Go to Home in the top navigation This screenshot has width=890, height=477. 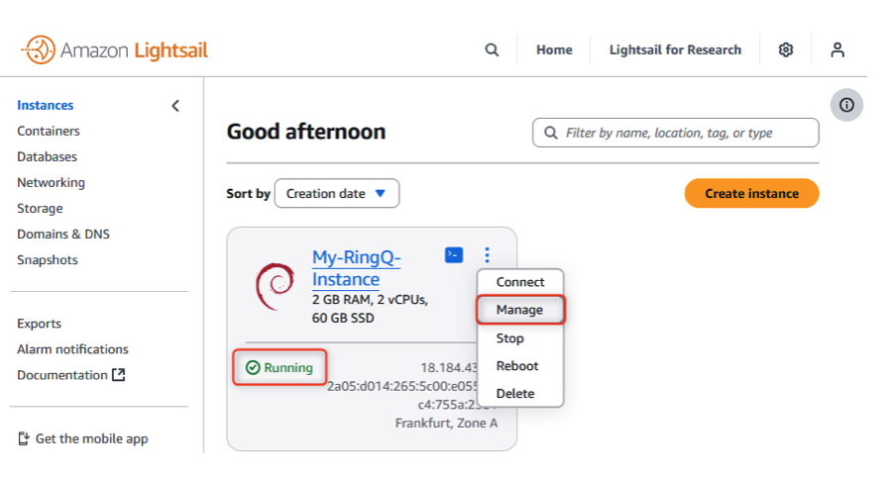tap(554, 49)
